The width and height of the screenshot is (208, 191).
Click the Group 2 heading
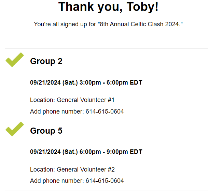46,61
